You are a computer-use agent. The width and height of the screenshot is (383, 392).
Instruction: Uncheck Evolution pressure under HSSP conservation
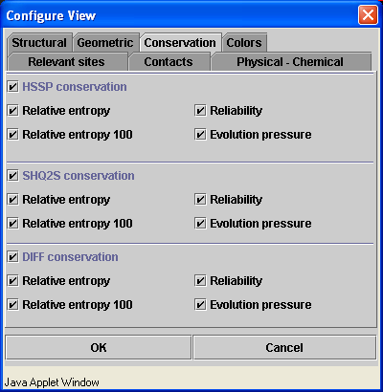[200, 135]
